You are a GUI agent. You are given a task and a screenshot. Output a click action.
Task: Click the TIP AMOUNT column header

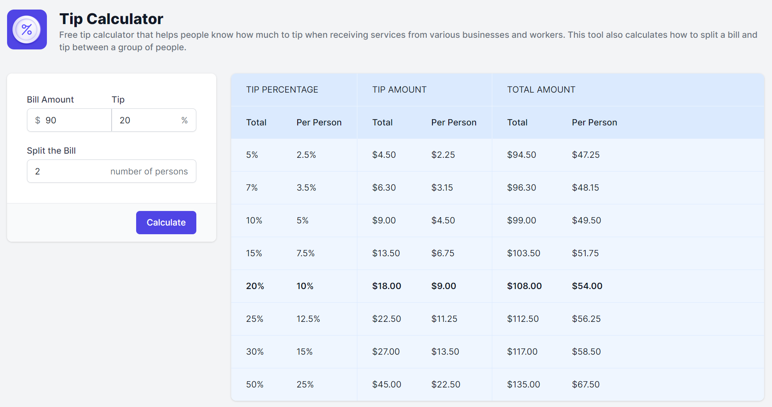click(x=399, y=90)
